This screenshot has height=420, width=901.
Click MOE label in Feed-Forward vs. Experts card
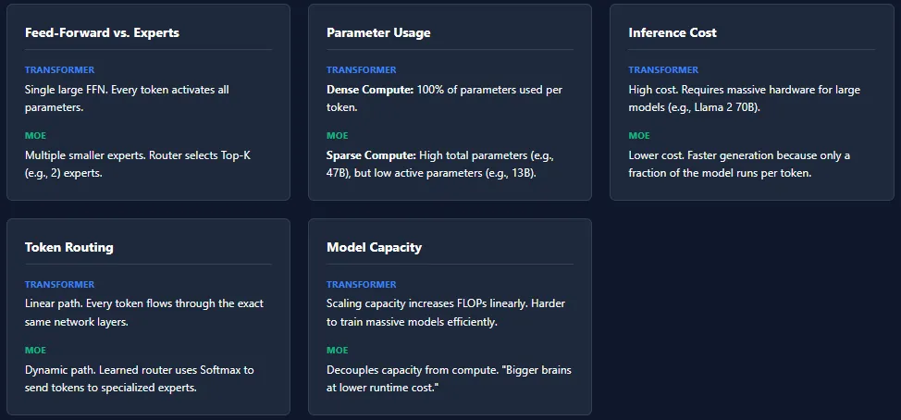click(x=35, y=136)
